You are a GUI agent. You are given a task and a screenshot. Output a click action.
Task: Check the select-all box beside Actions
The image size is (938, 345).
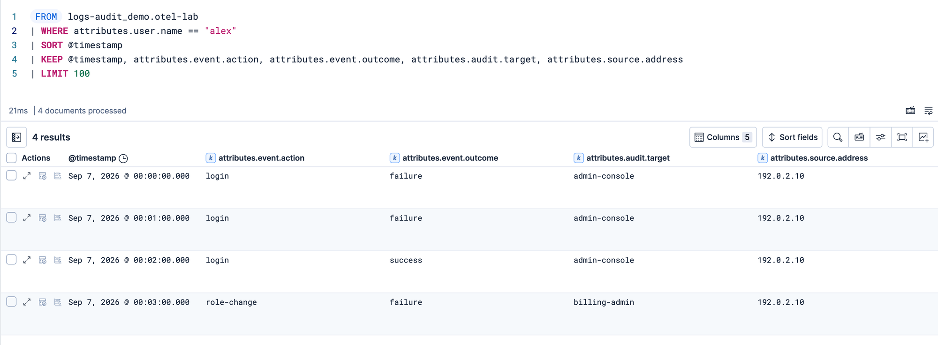[x=12, y=158]
